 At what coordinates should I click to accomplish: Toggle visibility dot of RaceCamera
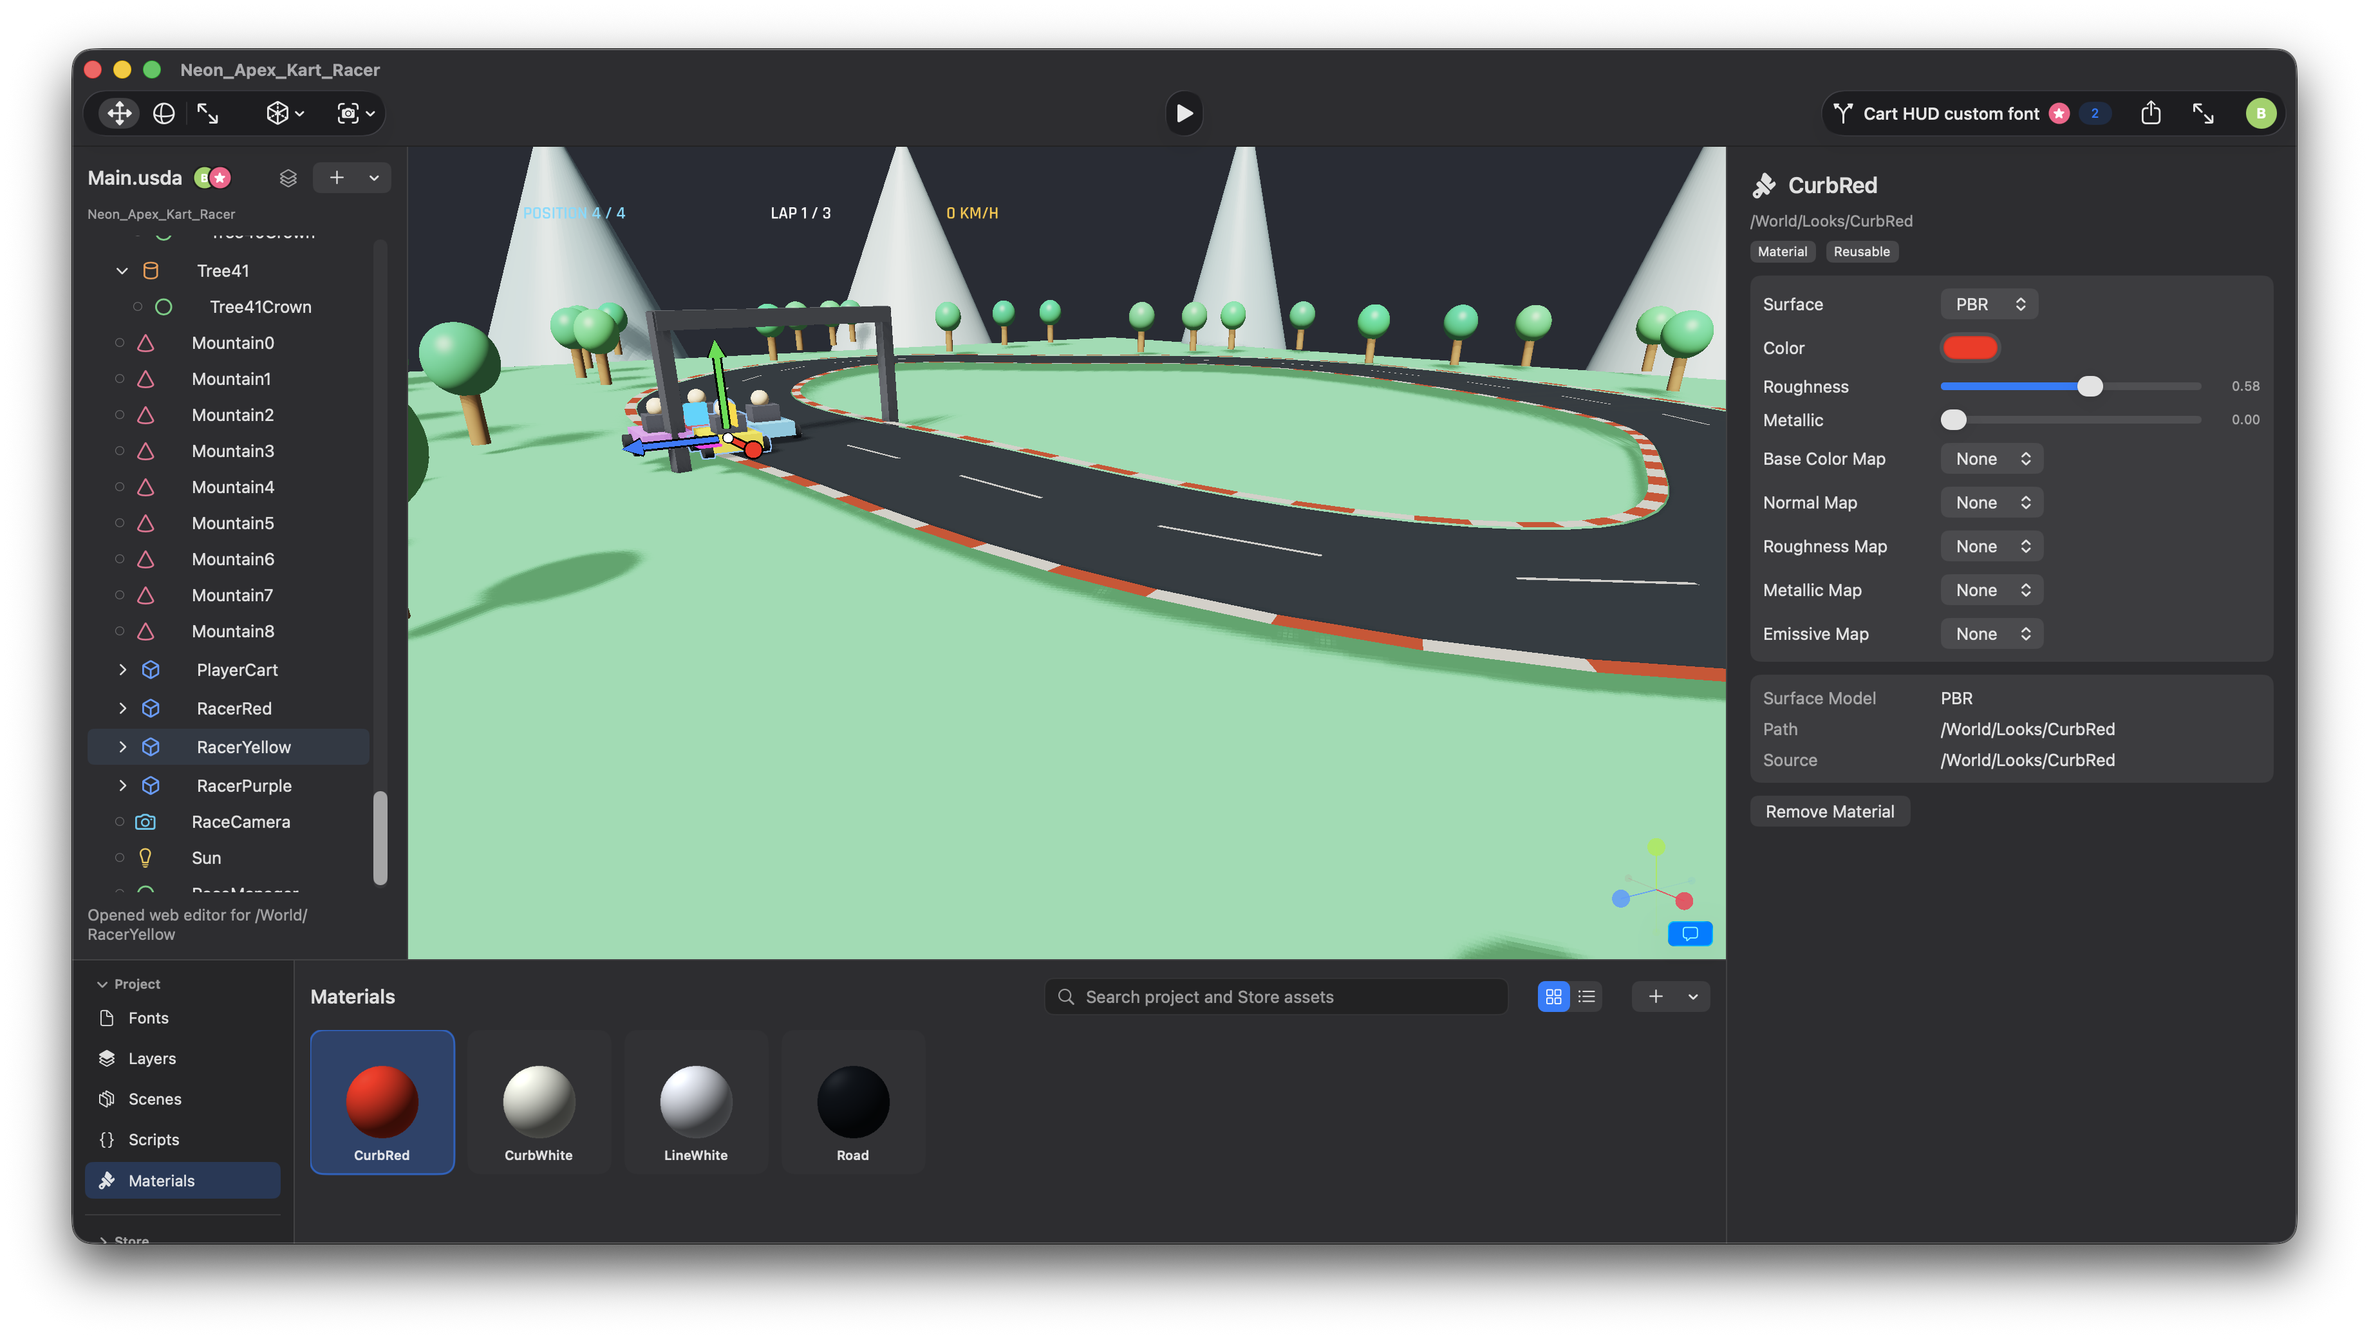pyautogui.click(x=120, y=821)
